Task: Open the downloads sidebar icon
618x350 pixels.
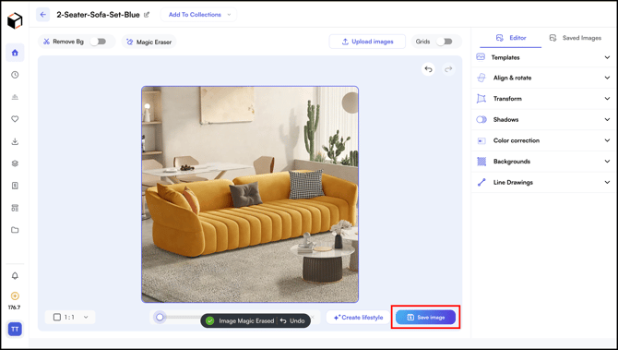Action: click(15, 141)
